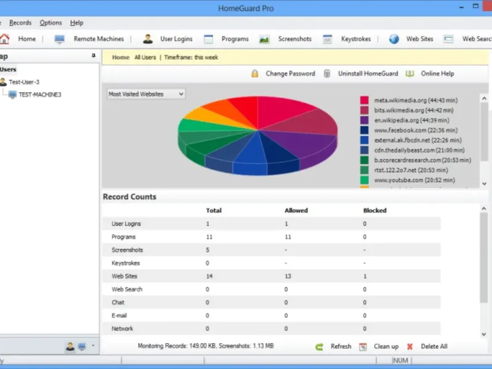Expand the small arrow beside sidebar view icons
The width and height of the screenshot is (492, 369).
coord(93,346)
